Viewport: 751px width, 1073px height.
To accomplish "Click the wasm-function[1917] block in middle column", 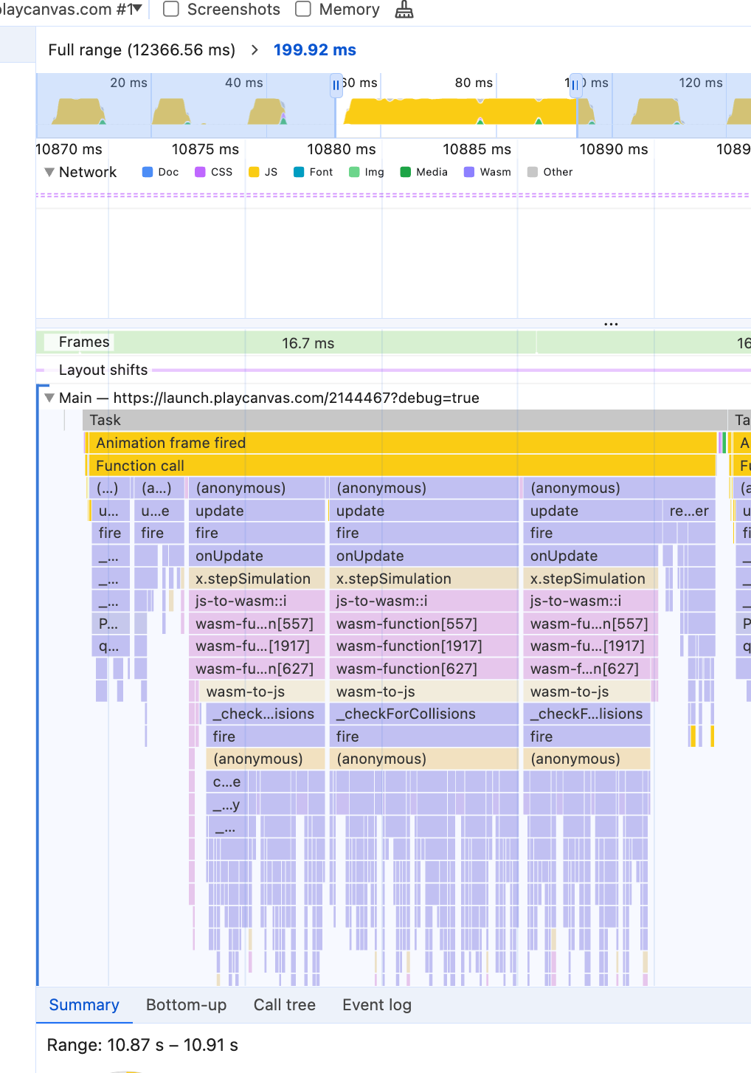I will pyautogui.click(x=409, y=646).
